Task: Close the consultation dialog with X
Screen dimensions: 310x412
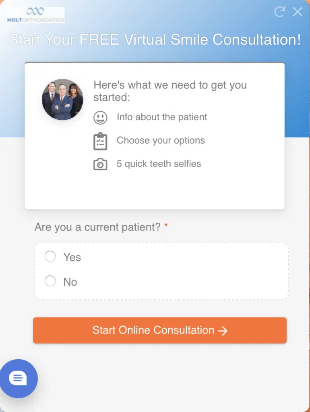Action: pos(298,12)
